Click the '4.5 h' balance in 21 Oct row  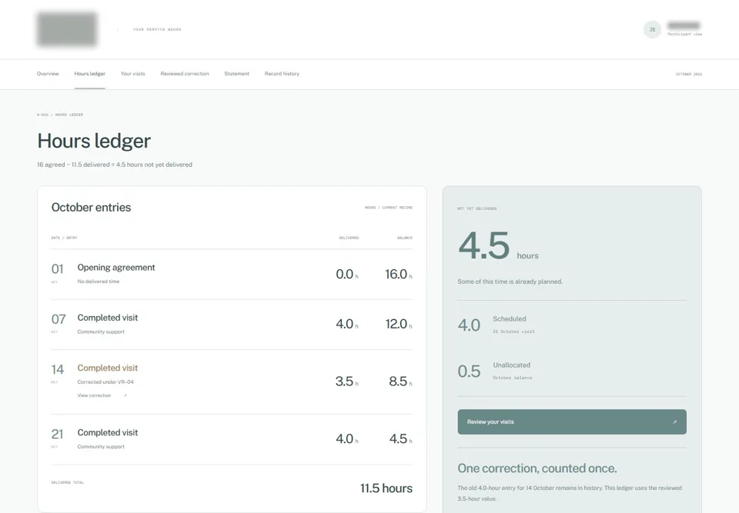pyautogui.click(x=400, y=439)
